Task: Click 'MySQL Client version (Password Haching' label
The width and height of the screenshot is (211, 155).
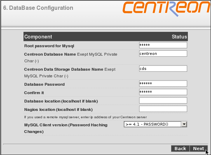Action: click(x=66, y=125)
